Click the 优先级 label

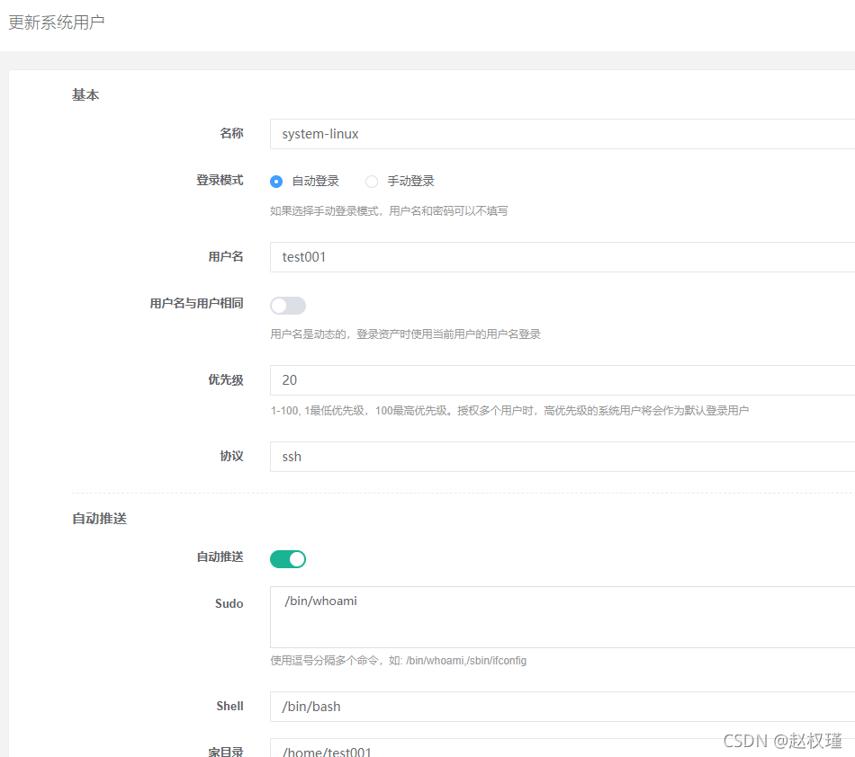pos(226,379)
